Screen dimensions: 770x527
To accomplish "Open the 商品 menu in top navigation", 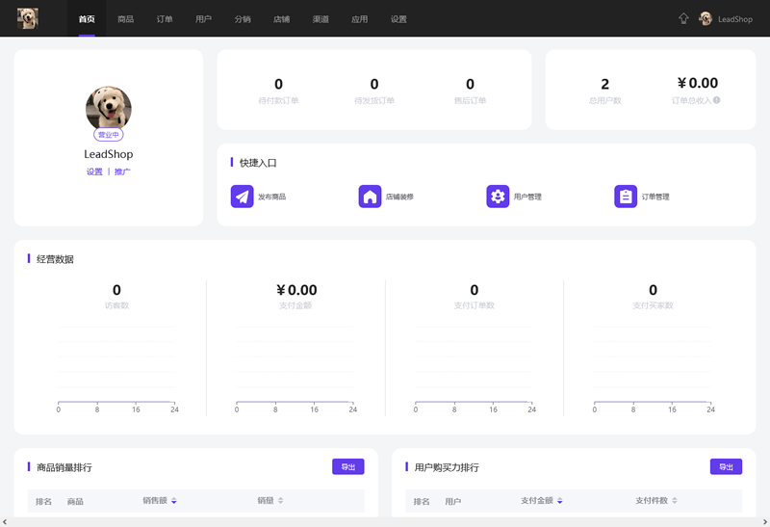I will [x=126, y=19].
